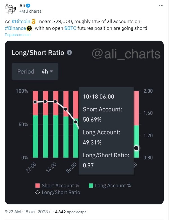Open the $BTC cashtag link
This screenshot has width=169, height=220.
pyautogui.click(x=70, y=28)
